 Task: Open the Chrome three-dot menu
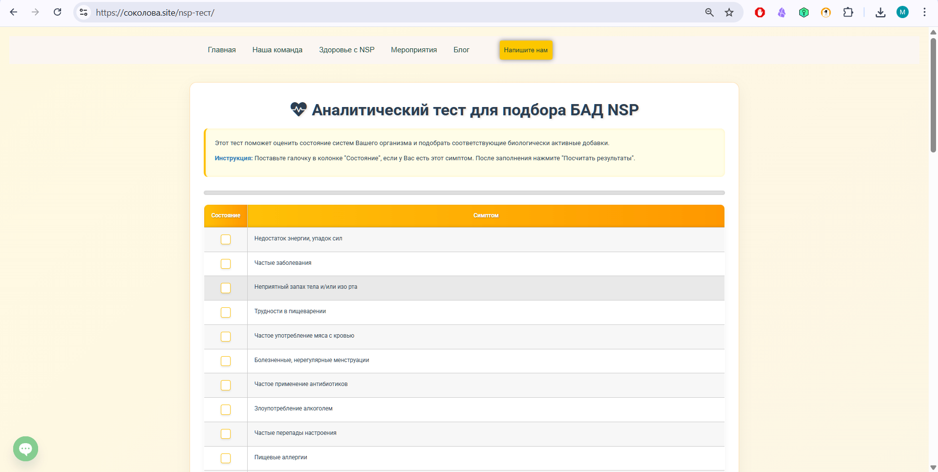point(924,12)
